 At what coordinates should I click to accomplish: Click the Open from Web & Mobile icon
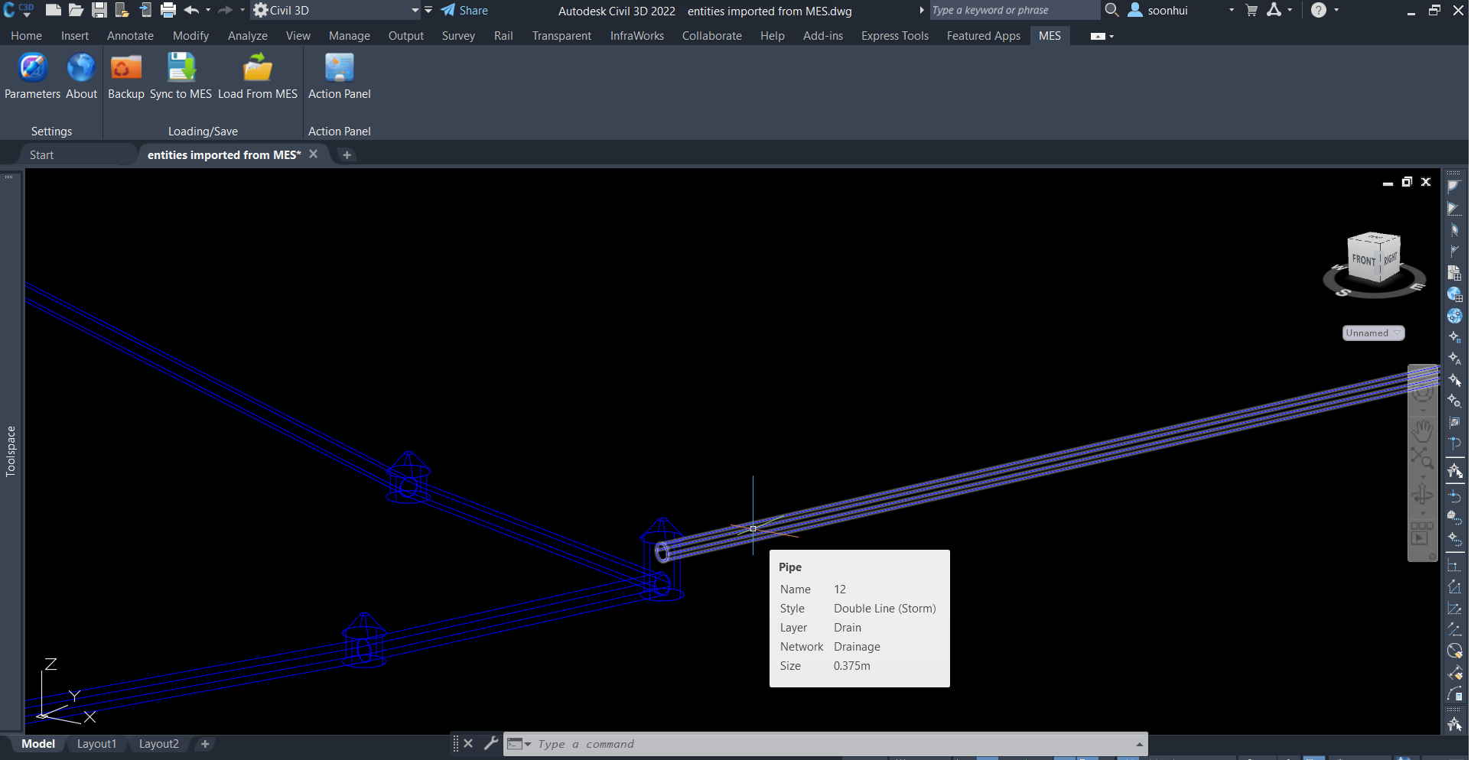(x=145, y=10)
